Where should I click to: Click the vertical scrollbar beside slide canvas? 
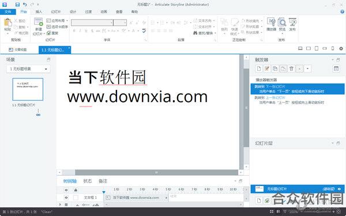coord(246,108)
